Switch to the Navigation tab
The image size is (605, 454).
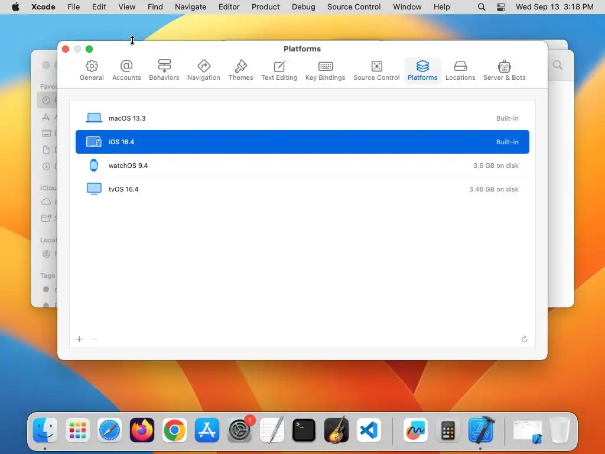coord(203,70)
